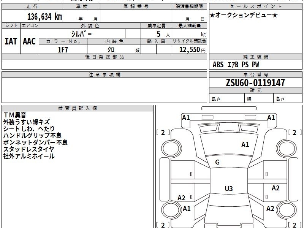
Task: Click the 譲渡書類期限 header
Action: click(x=189, y=6)
